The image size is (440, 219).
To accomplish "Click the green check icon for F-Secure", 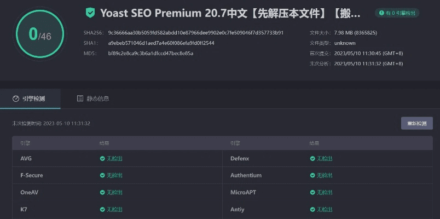I will (102, 176).
